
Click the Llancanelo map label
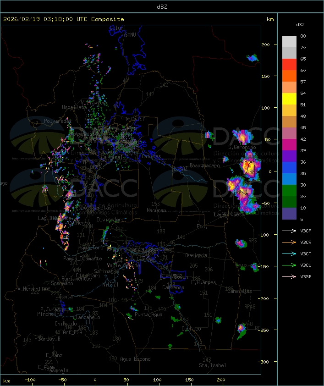click(x=86, y=317)
